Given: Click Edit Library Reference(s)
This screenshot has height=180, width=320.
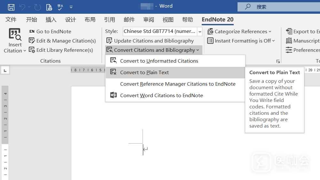Looking at the screenshot, I should (61, 50).
